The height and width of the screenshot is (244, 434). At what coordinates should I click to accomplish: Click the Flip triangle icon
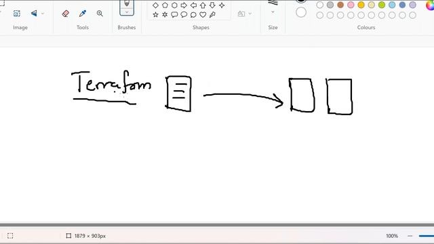[x=34, y=14]
